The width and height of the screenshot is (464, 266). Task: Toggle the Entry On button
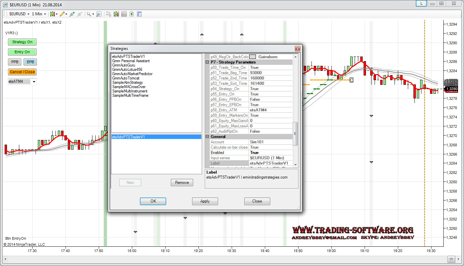[x=22, y=52]
